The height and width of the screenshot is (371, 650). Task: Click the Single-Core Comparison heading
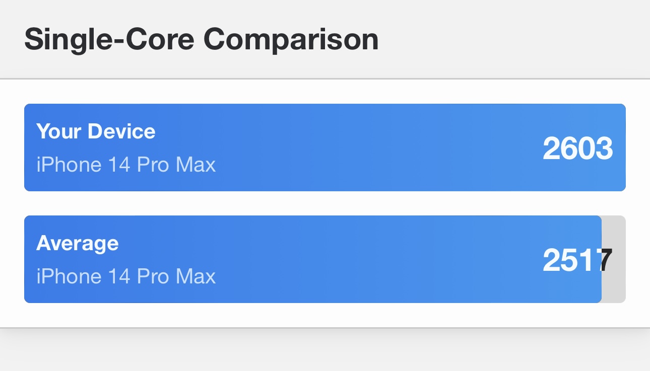pyautogui.click(x=201, y=39)
